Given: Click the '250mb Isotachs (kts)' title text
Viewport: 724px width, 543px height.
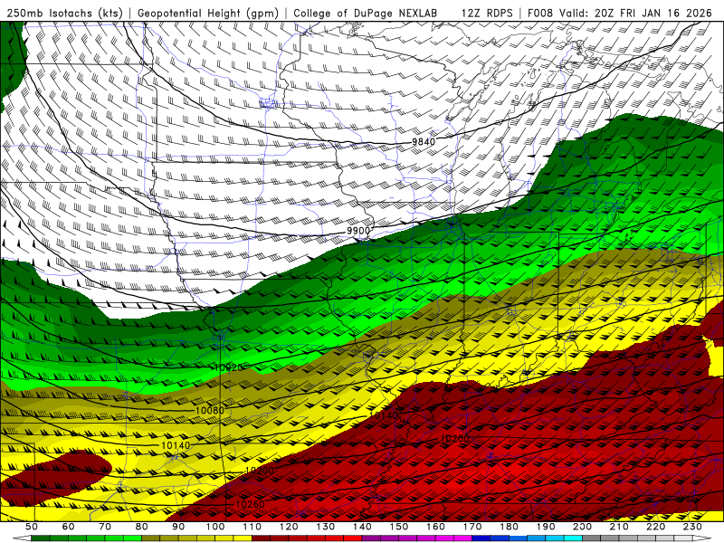Looking at the screenshot, I should 65,13.
